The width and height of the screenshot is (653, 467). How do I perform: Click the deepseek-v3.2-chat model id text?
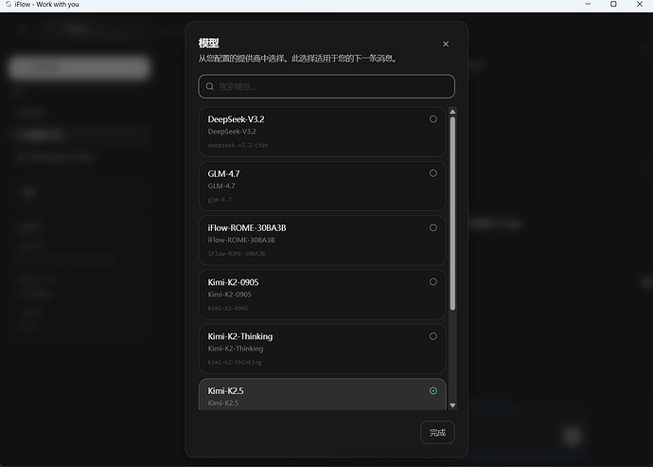click(238, 145)
